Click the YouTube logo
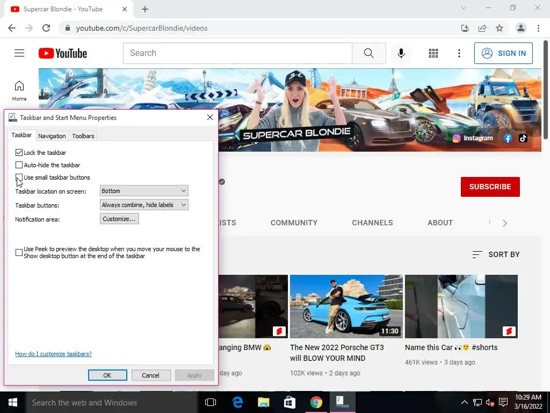Image resolution: width=550 pixels, height=413 pixels. point(63,53)
